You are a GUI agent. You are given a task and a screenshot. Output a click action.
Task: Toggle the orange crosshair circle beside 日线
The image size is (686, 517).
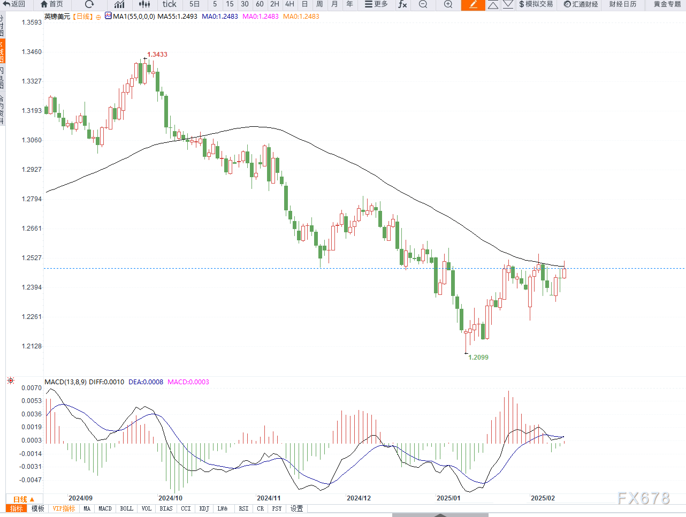(x=98, y=17)
